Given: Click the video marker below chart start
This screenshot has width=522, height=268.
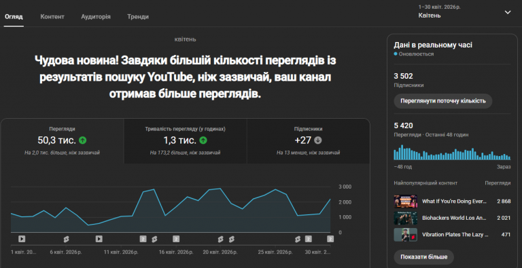Looking at the screenshot, I should (22, 239).
